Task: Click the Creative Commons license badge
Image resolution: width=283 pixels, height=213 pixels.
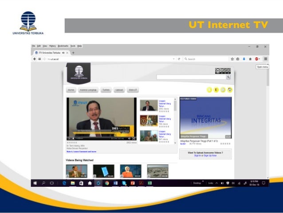Action: (223, 71)
